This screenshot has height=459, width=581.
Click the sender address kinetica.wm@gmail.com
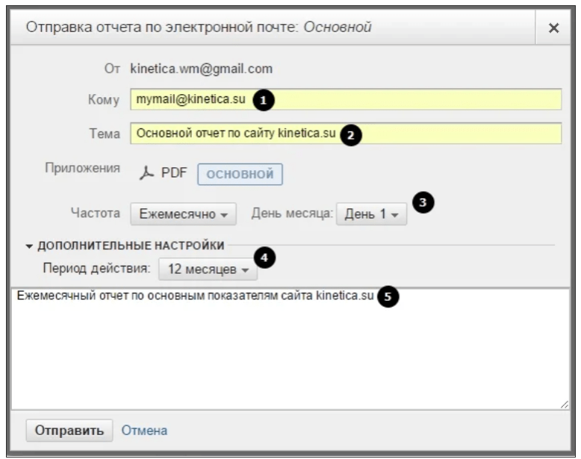point(202,69)
